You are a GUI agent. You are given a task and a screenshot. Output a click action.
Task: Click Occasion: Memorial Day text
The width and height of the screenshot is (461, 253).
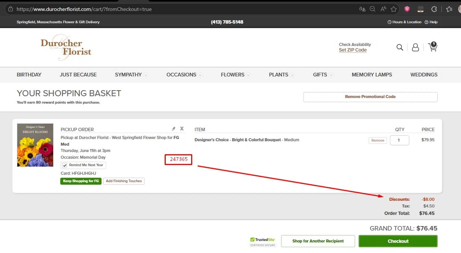tap(83, 157)
